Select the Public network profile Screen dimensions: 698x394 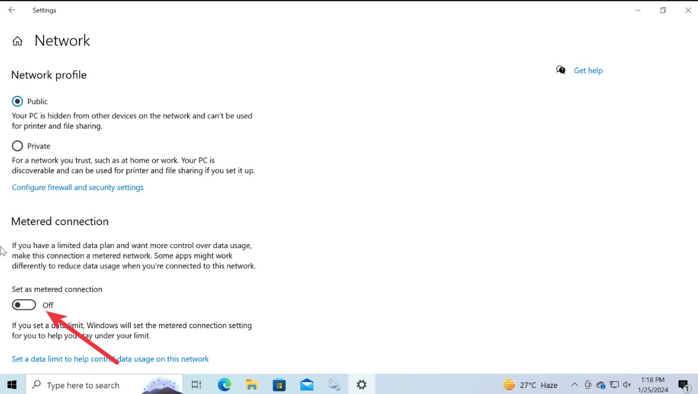[x=17, y=101]
